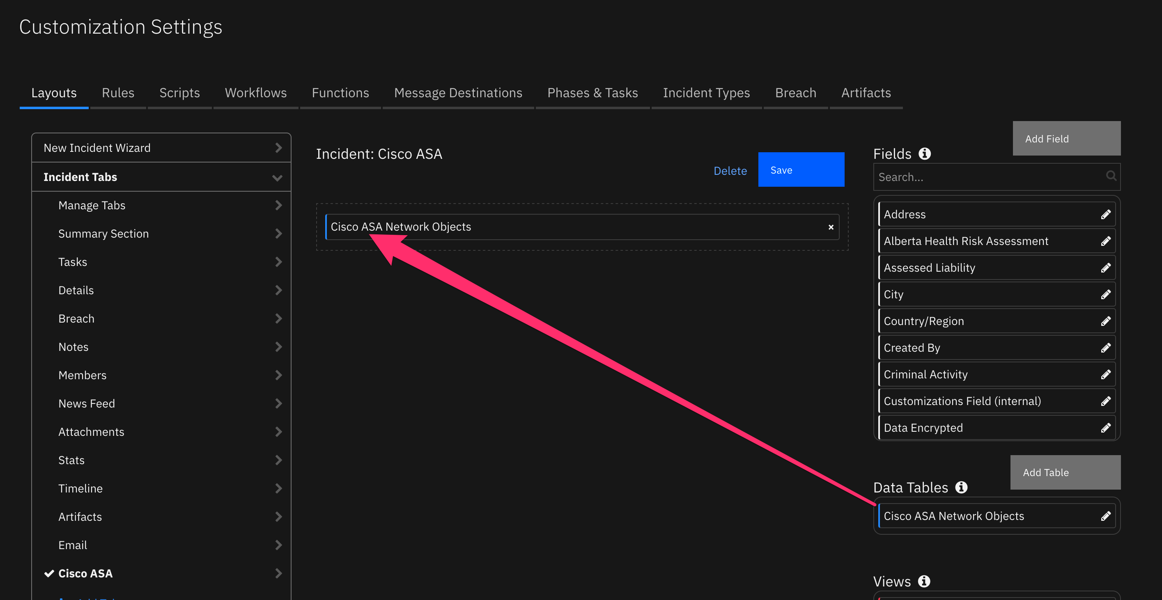1162x600 pixels.
Task: Open the Breach layout in sidebar
Action: (x=161, y=319)
